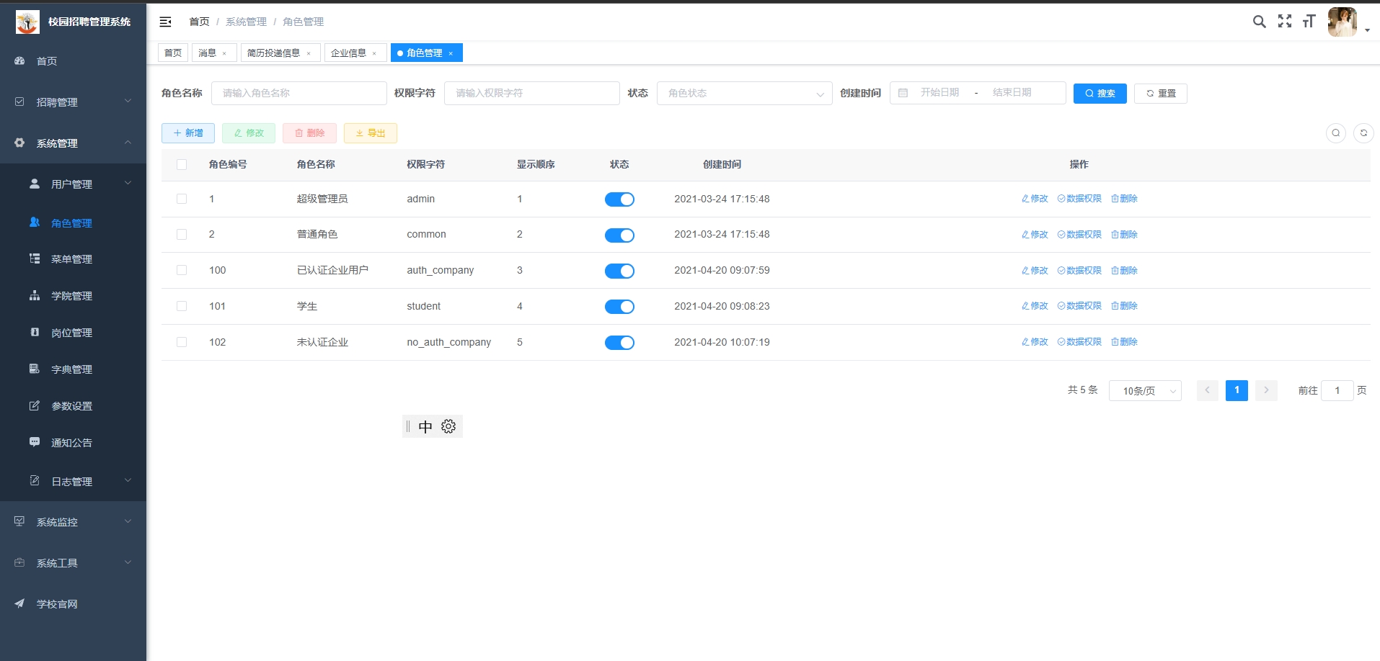Viewport: 1380px width, 661px height.
Task: Close the 简历投递信息 tab
Action: pos(309,53)
